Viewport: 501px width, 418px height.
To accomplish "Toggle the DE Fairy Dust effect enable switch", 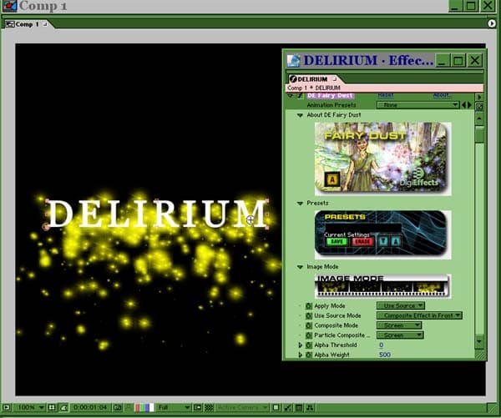I will (x=300, y=95).
